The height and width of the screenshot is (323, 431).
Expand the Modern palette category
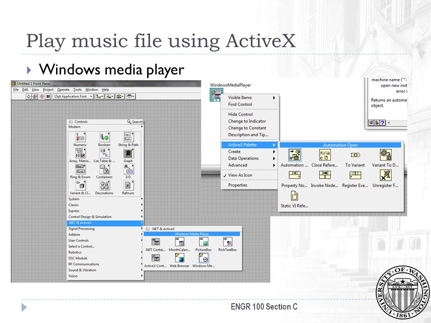click(106, 127)
